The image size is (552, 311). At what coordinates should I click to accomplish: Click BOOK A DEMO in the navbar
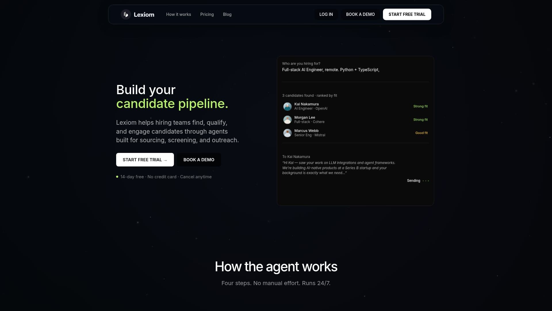point(360,14)
